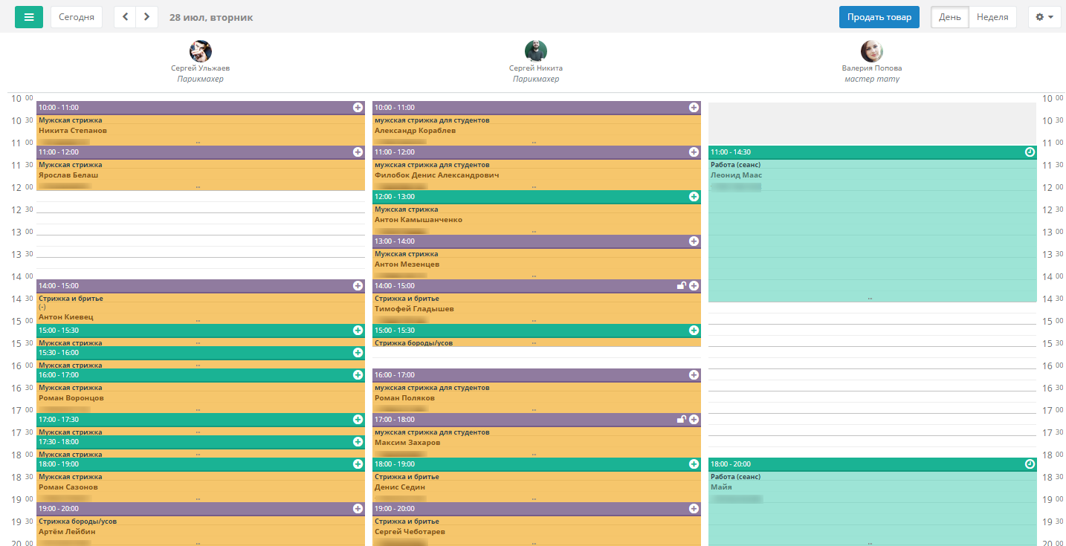
Task: Click plus icon on Антон Мезенцев appointment
Action: coord(694,241)
